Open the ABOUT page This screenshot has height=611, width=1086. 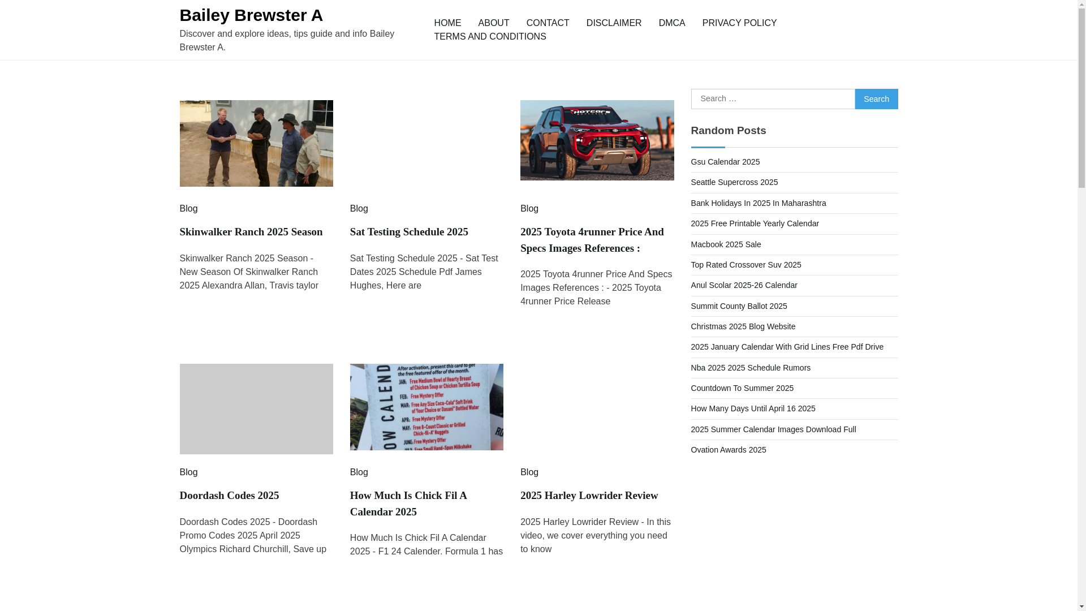point(493,23)
